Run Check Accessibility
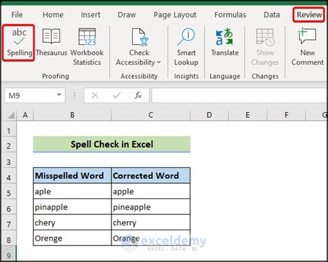Image resolution: width=328 pixels, height=262 pixels. pos(138,47)
